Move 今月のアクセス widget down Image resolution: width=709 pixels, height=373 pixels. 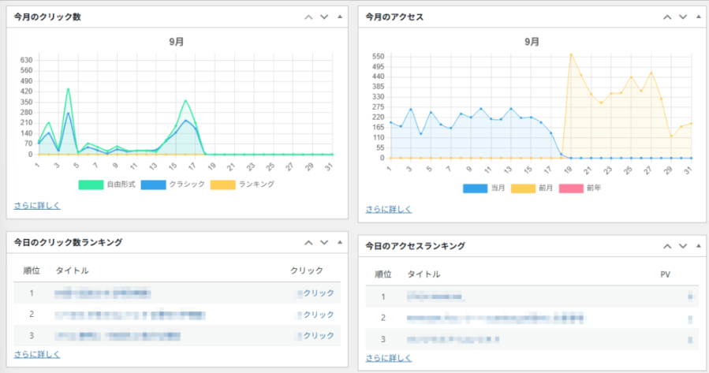pos(682,17)
